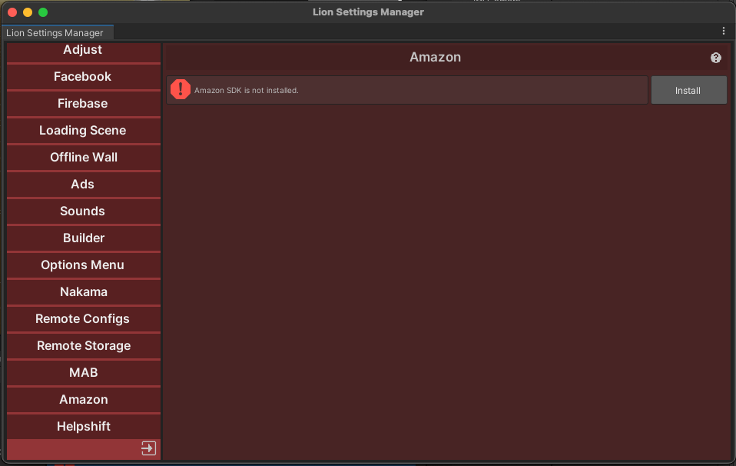Click the sidebar collapse arrow icon
This screenshot has width=736, height=466.
pos(148,448)
